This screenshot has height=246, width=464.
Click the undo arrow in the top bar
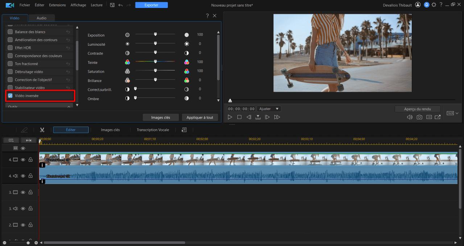[120, 5]
